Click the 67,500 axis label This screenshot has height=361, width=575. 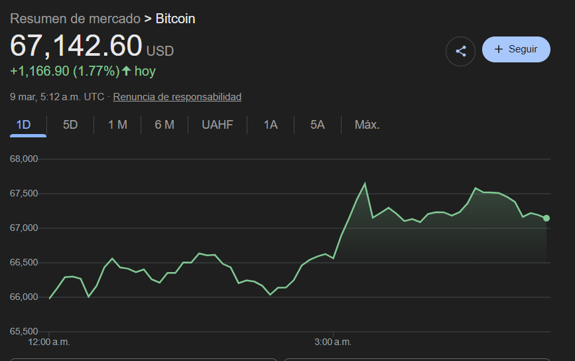coord(24,193)
